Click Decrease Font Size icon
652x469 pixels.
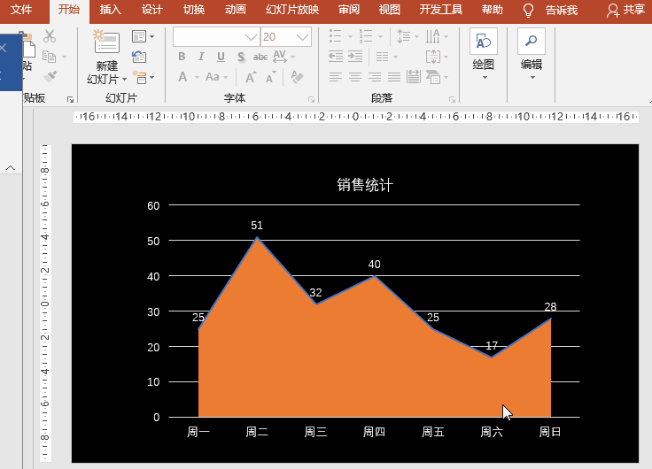click(271, 77)
